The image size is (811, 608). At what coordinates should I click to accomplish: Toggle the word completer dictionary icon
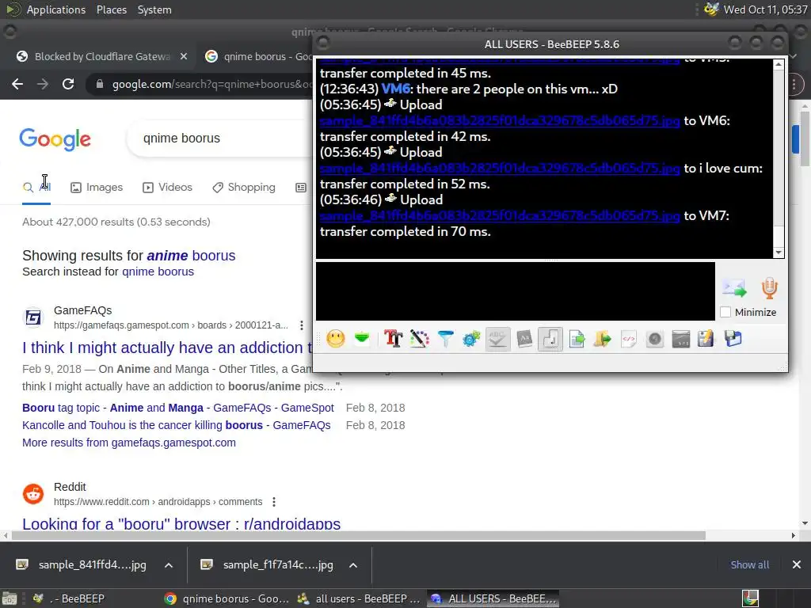click(524, 339)
